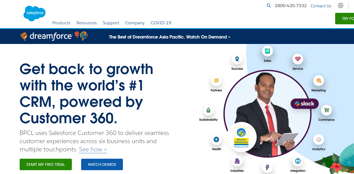Open the COVID-19 menu
This screenshot has height=174, width=354.
coord(161,23)
